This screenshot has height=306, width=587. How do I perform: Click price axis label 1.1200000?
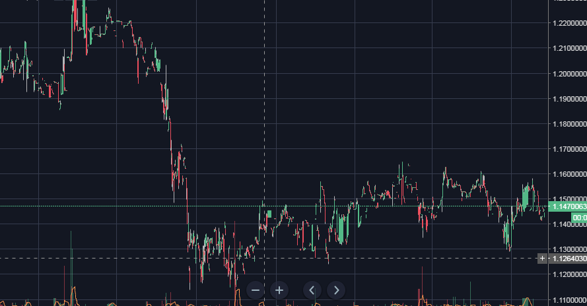tap(569, 274)
